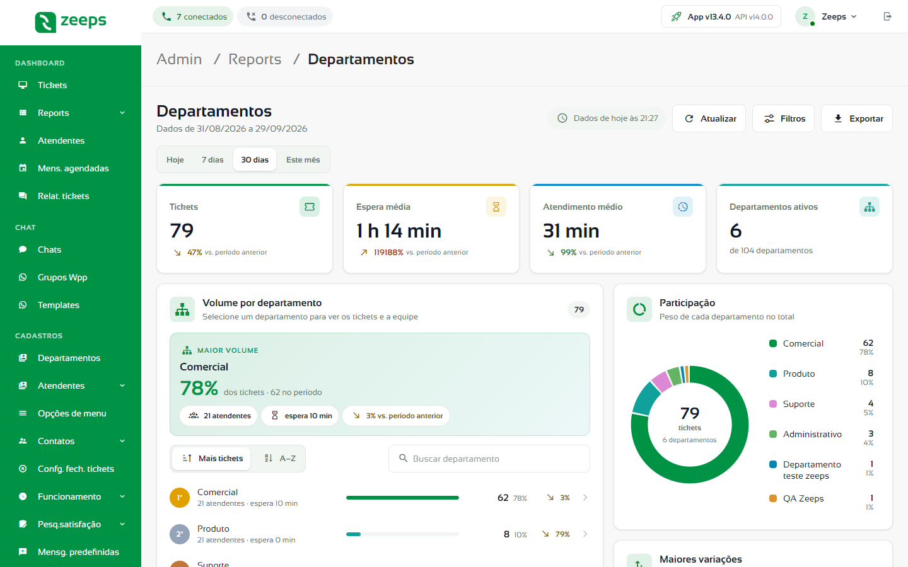The height and width of the screenshot is (567, 908).
Task: Click the rocket icon beside App v13.4.0
Action: (x=676, y=16)
